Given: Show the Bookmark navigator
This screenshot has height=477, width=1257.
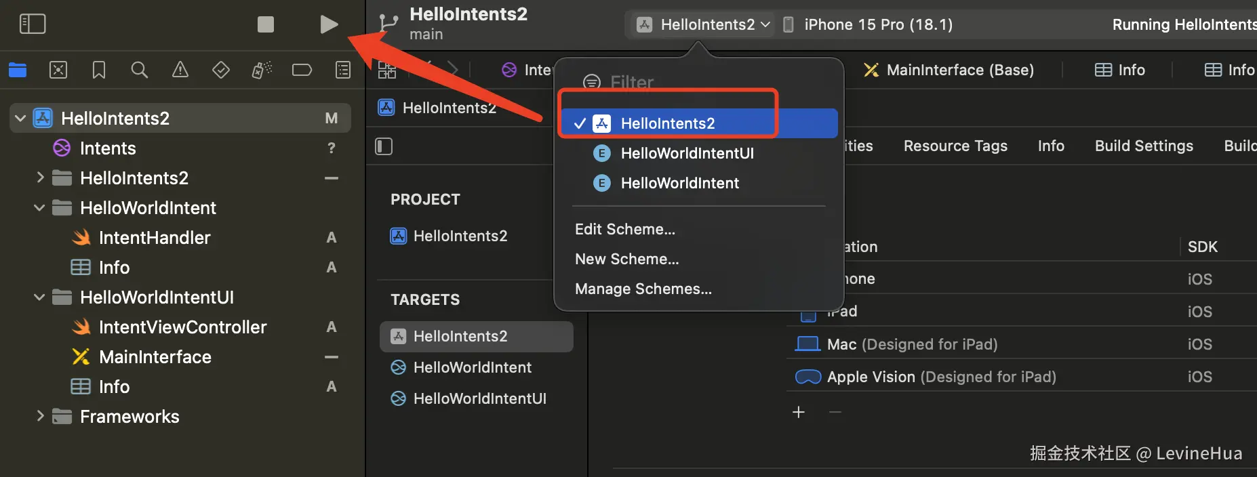Looking at the screenshot, I should 99,70.
